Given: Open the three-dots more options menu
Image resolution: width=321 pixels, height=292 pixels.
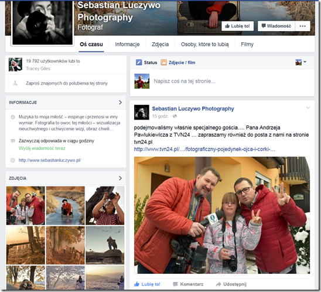Looking at the screenshot, I should (302, 26).
